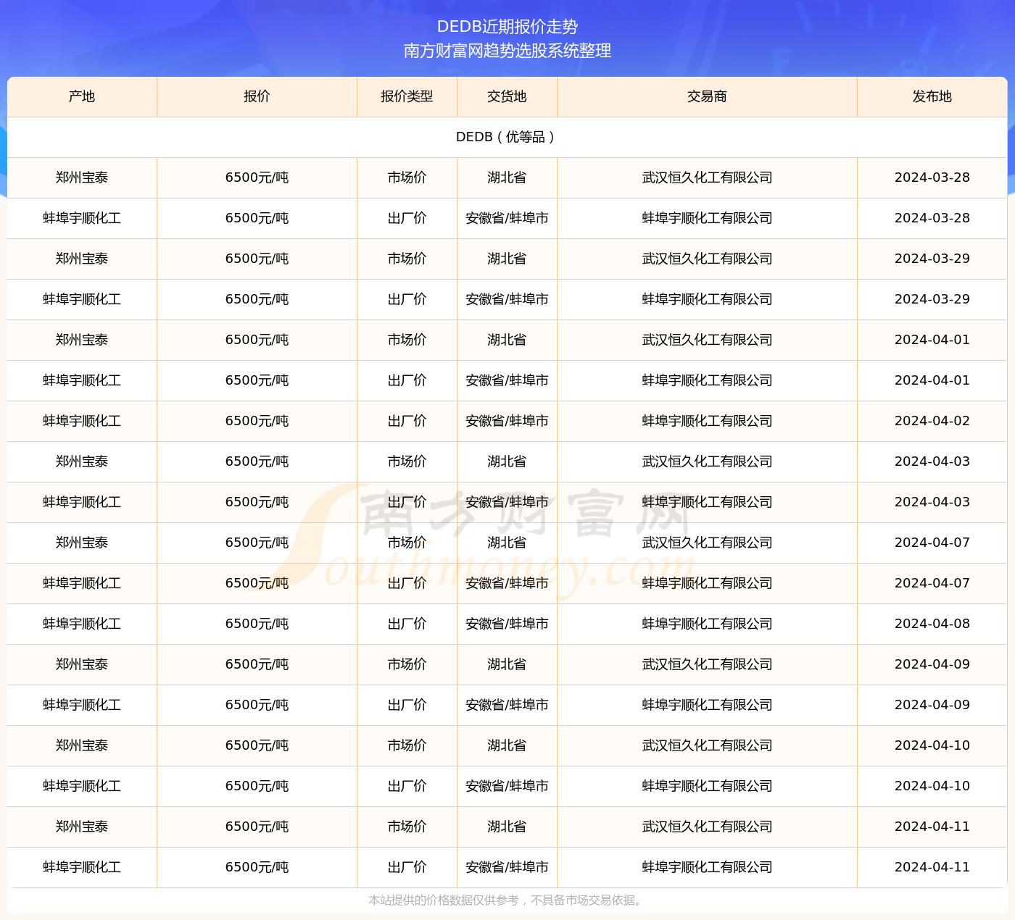Image resolution: width=1015 pixels, height=920 pixels.
Task: Click the 报价类型 column header
Action: point(407,96)
